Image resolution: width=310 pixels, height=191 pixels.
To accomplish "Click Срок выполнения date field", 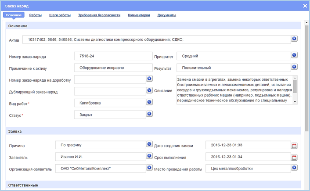I will click(x=248, y=157).
